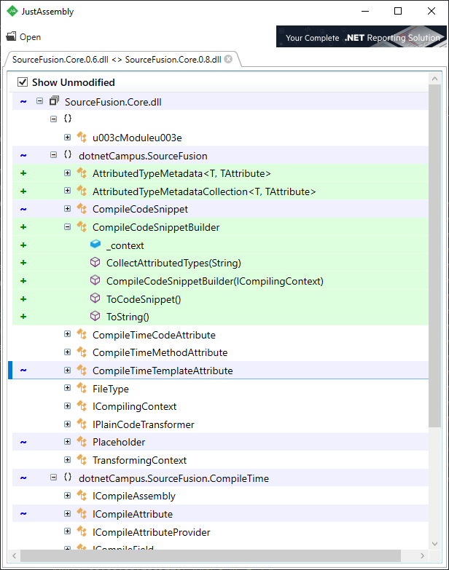
Task: Click the vertical scrollbar thumb
Action: tap(435, 255)
